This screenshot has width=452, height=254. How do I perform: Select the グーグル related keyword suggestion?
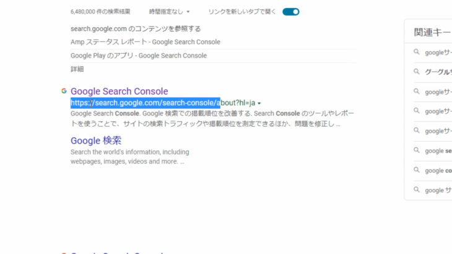(438, 72)
